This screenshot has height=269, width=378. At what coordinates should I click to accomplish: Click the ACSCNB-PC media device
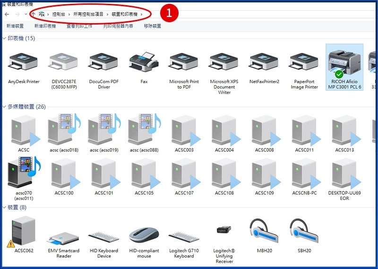(304, 174)
